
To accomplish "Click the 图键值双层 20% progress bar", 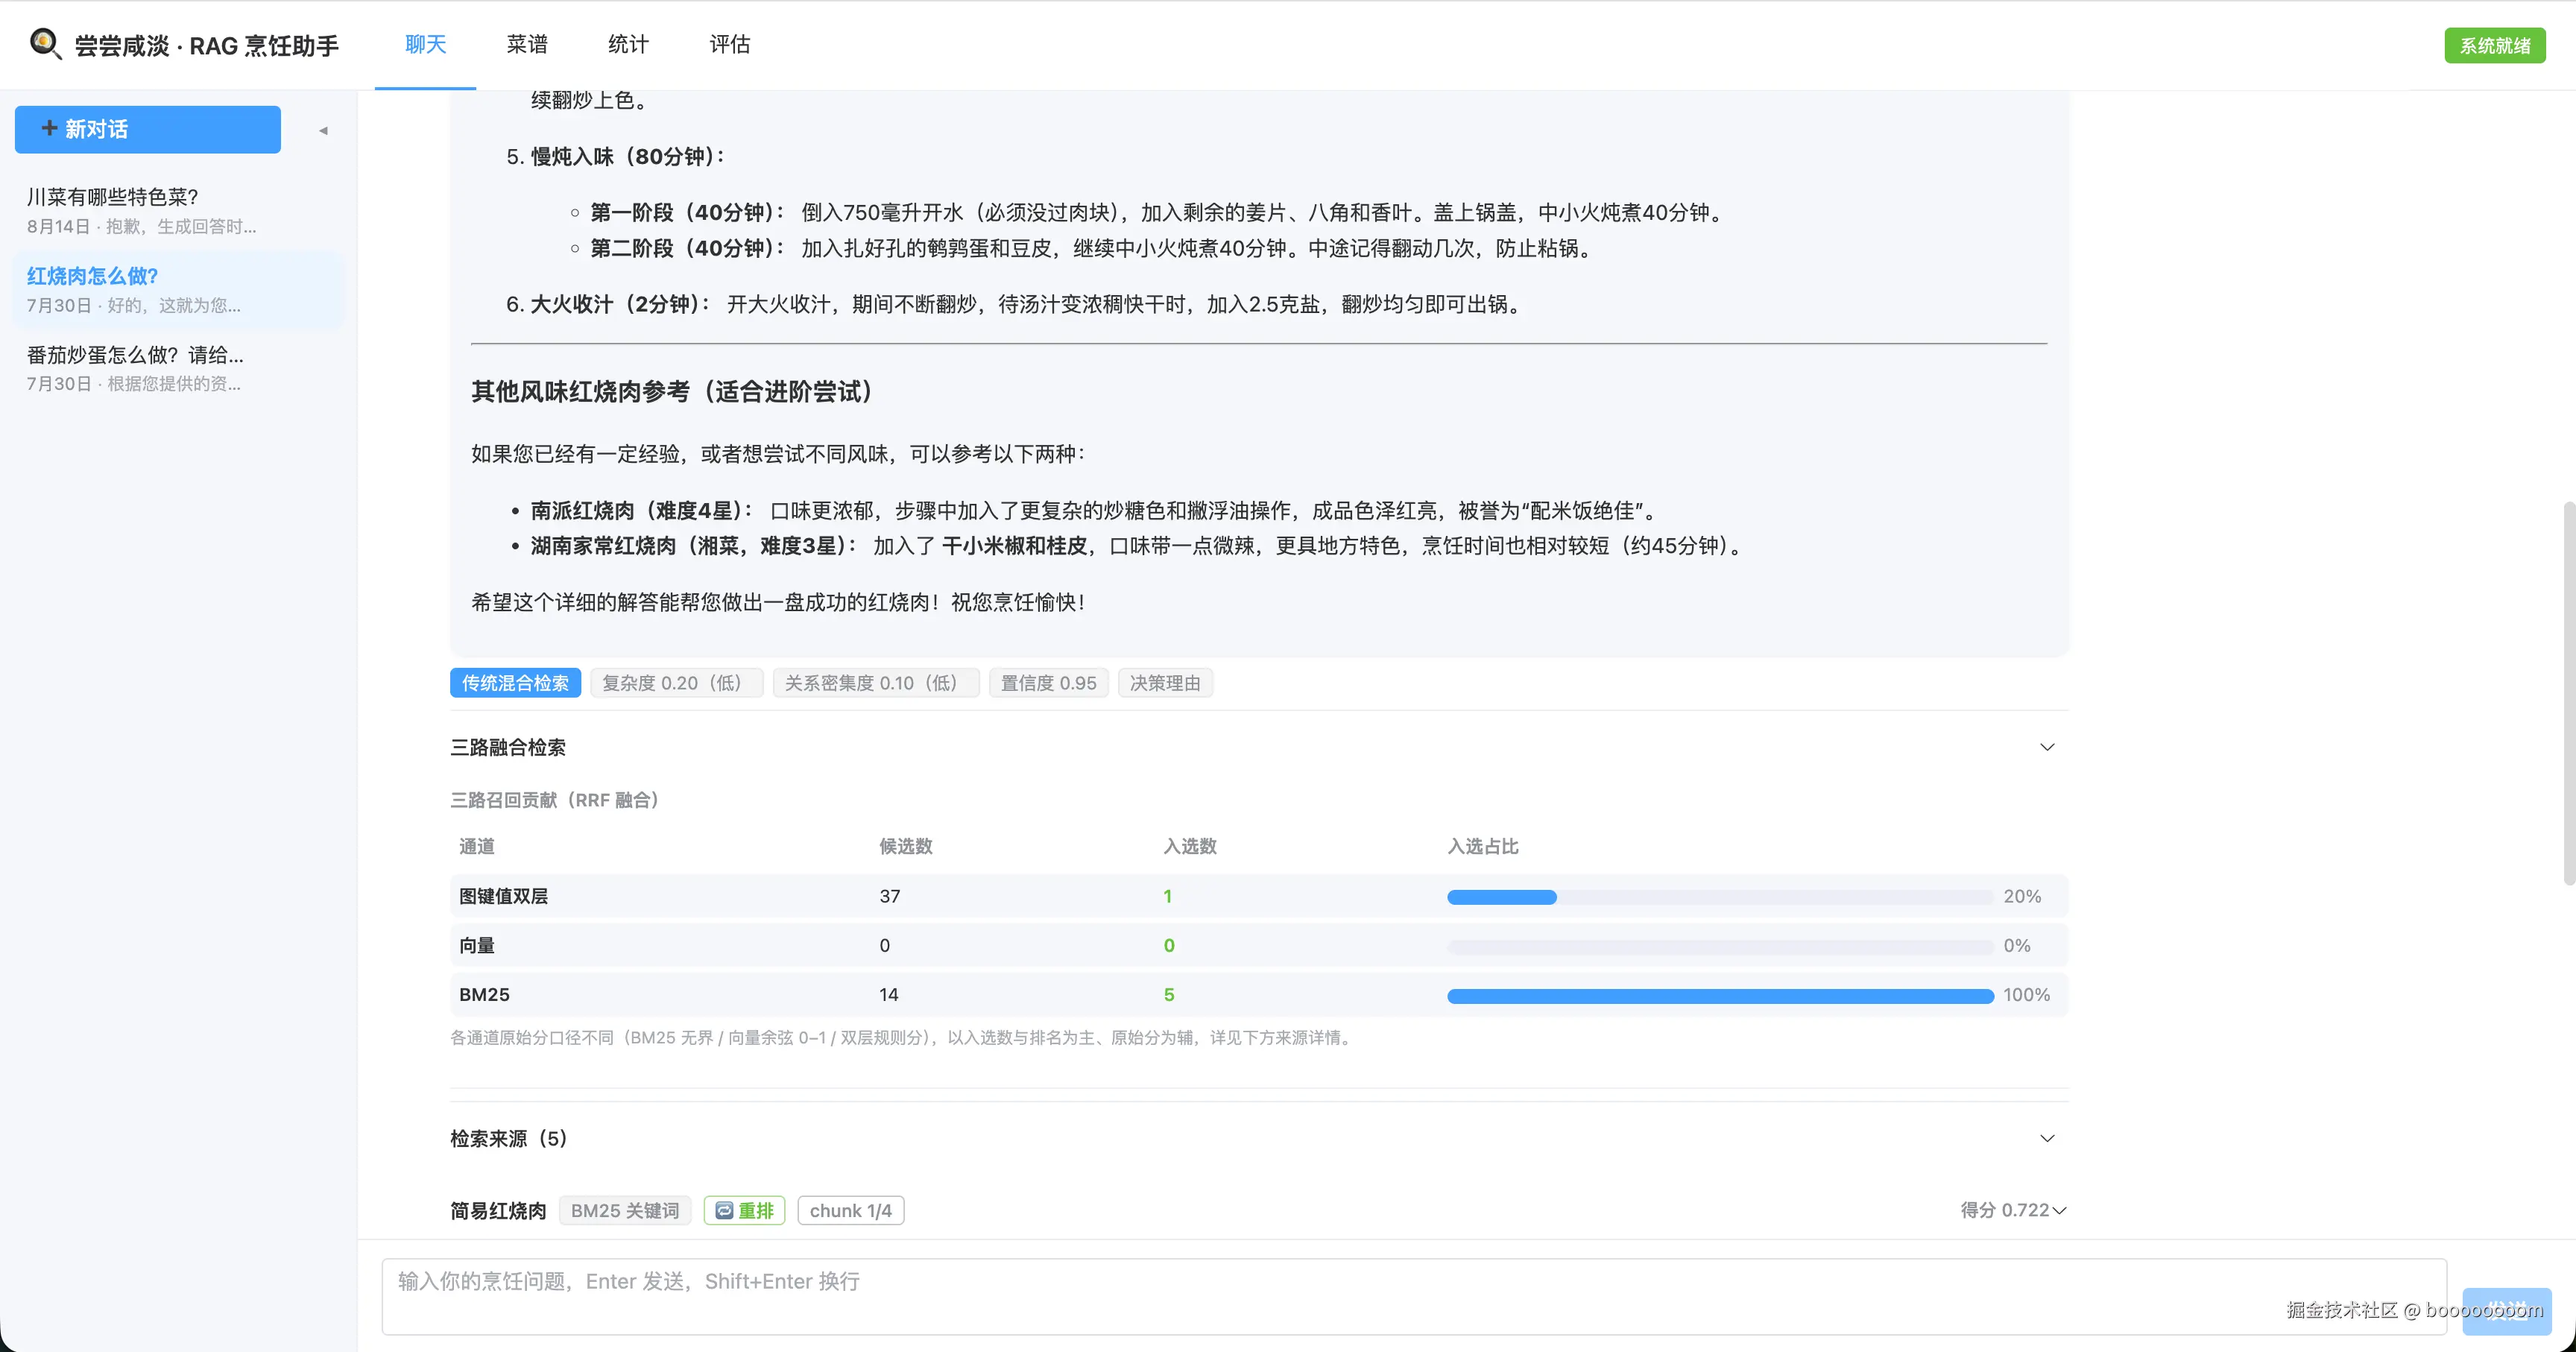I will (x=1720, y=897).
